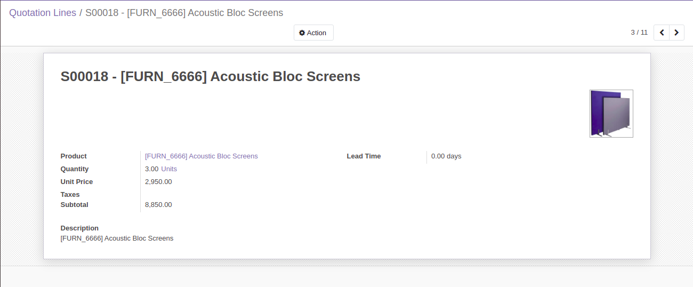The height and width of the screenshot is (287, 693).
Task: Open the Action dropdown menu
Action: point(313,33)
